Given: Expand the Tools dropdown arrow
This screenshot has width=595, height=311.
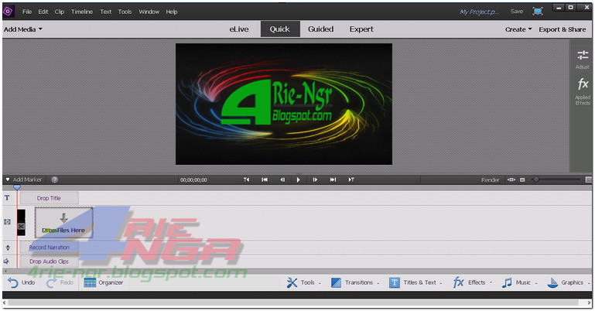Looking at the screenshot, I should click(x=320, y=283).
